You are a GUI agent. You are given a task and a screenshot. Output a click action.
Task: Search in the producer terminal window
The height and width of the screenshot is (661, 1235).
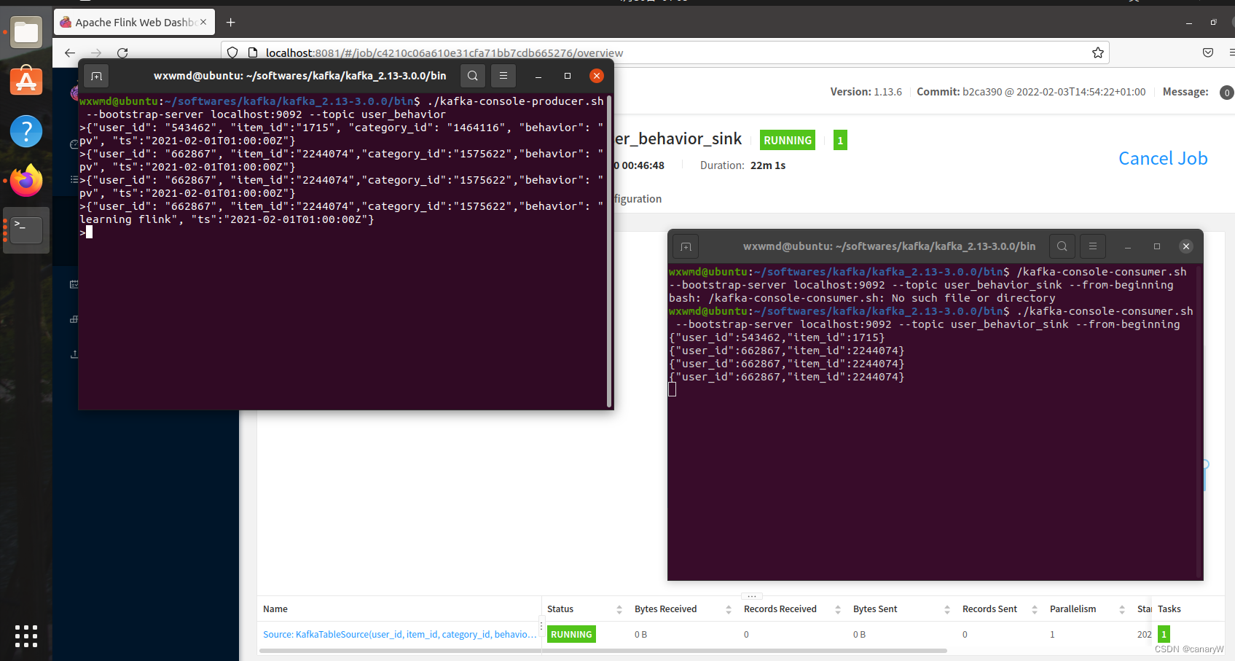pyautogui.click(x=473, y=76)
